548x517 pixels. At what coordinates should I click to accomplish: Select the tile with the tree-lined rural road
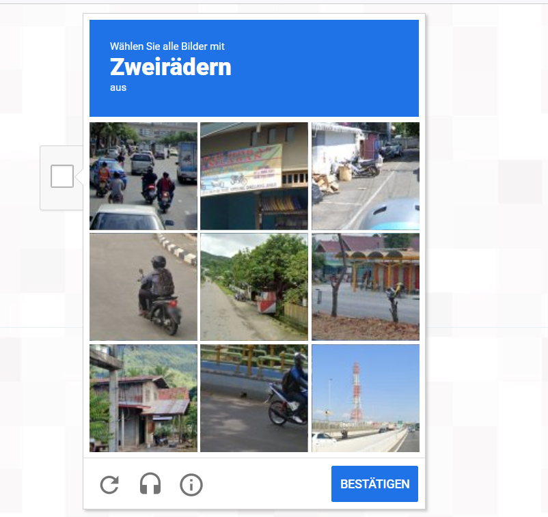[x=254, y=287]
